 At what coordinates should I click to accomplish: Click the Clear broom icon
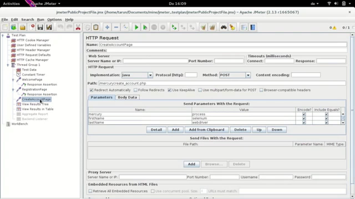[203, 27]
